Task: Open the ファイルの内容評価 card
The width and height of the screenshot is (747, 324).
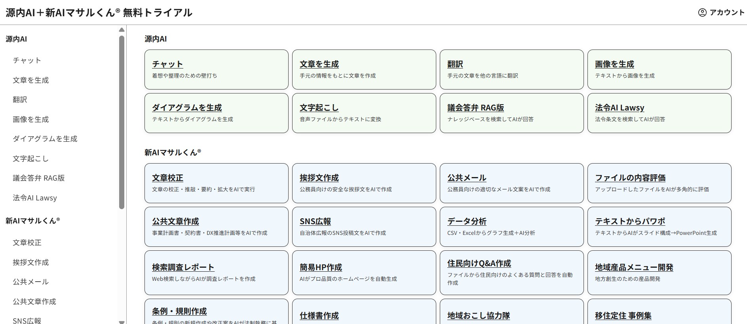Action: point(660,183)
